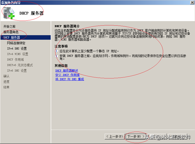This screenshot has height=144, width=195.
Task: Select 服务器角色 step in sidebar
Action: click(x=11, y=32)
